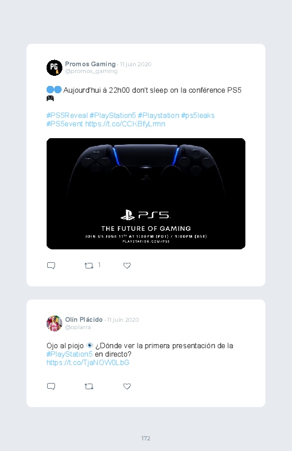The height and width of the screenshot is (451, 292).
Task: Open the Olín Plácido profile picture
Action: click(x=54, y=324)
